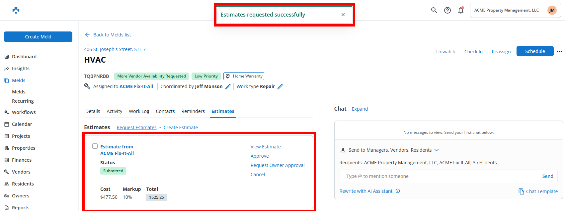
Task: Click the AI Assistant info icon
Action: (398, 191)
